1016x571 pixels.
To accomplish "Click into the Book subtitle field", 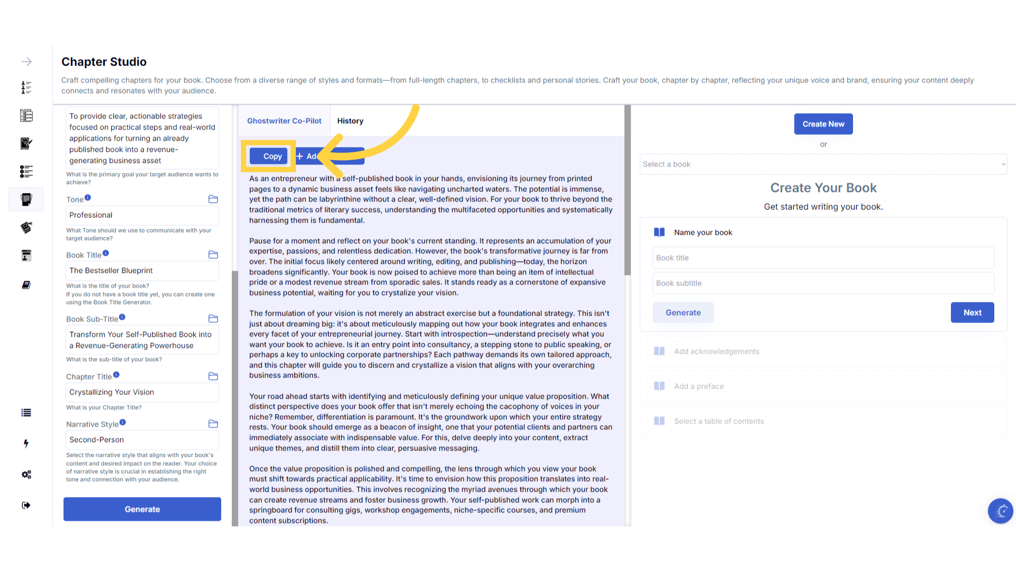I will (x=823, y=283).
